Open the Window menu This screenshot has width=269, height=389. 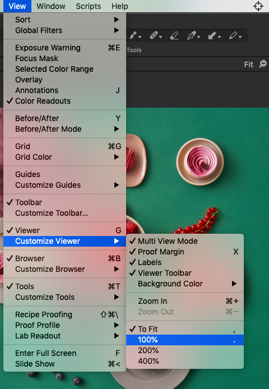click(x=51, y=6)
